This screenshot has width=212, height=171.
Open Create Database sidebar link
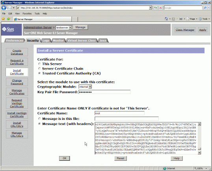tap(17, 52)
